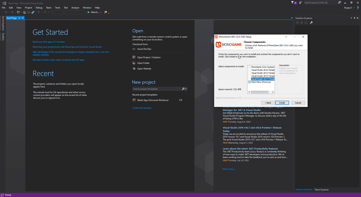Open the Tools menu
This screenshot has height=197, width=361.
[x=57, y=8]
